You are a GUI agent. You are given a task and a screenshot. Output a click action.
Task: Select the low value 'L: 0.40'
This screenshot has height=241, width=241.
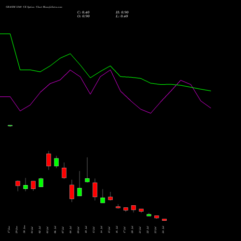point(122,16)
